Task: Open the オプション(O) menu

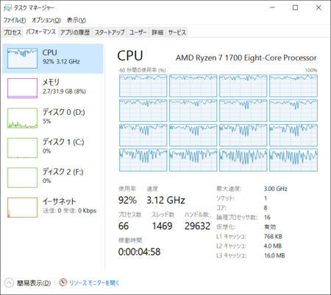Action: pyautogui.click(x=46, y=20)
